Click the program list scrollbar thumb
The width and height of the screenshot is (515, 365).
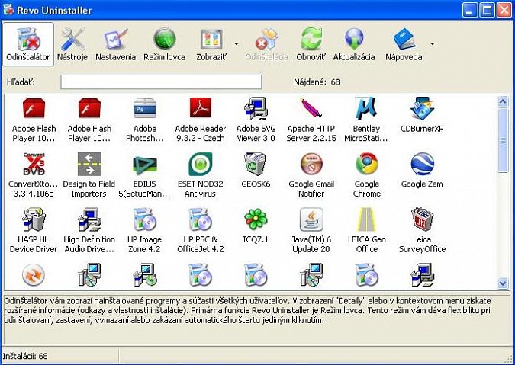tap(503, 140)
